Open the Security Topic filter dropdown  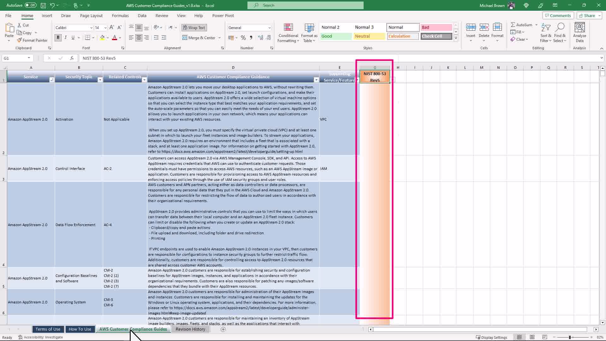tap(100, 80)
